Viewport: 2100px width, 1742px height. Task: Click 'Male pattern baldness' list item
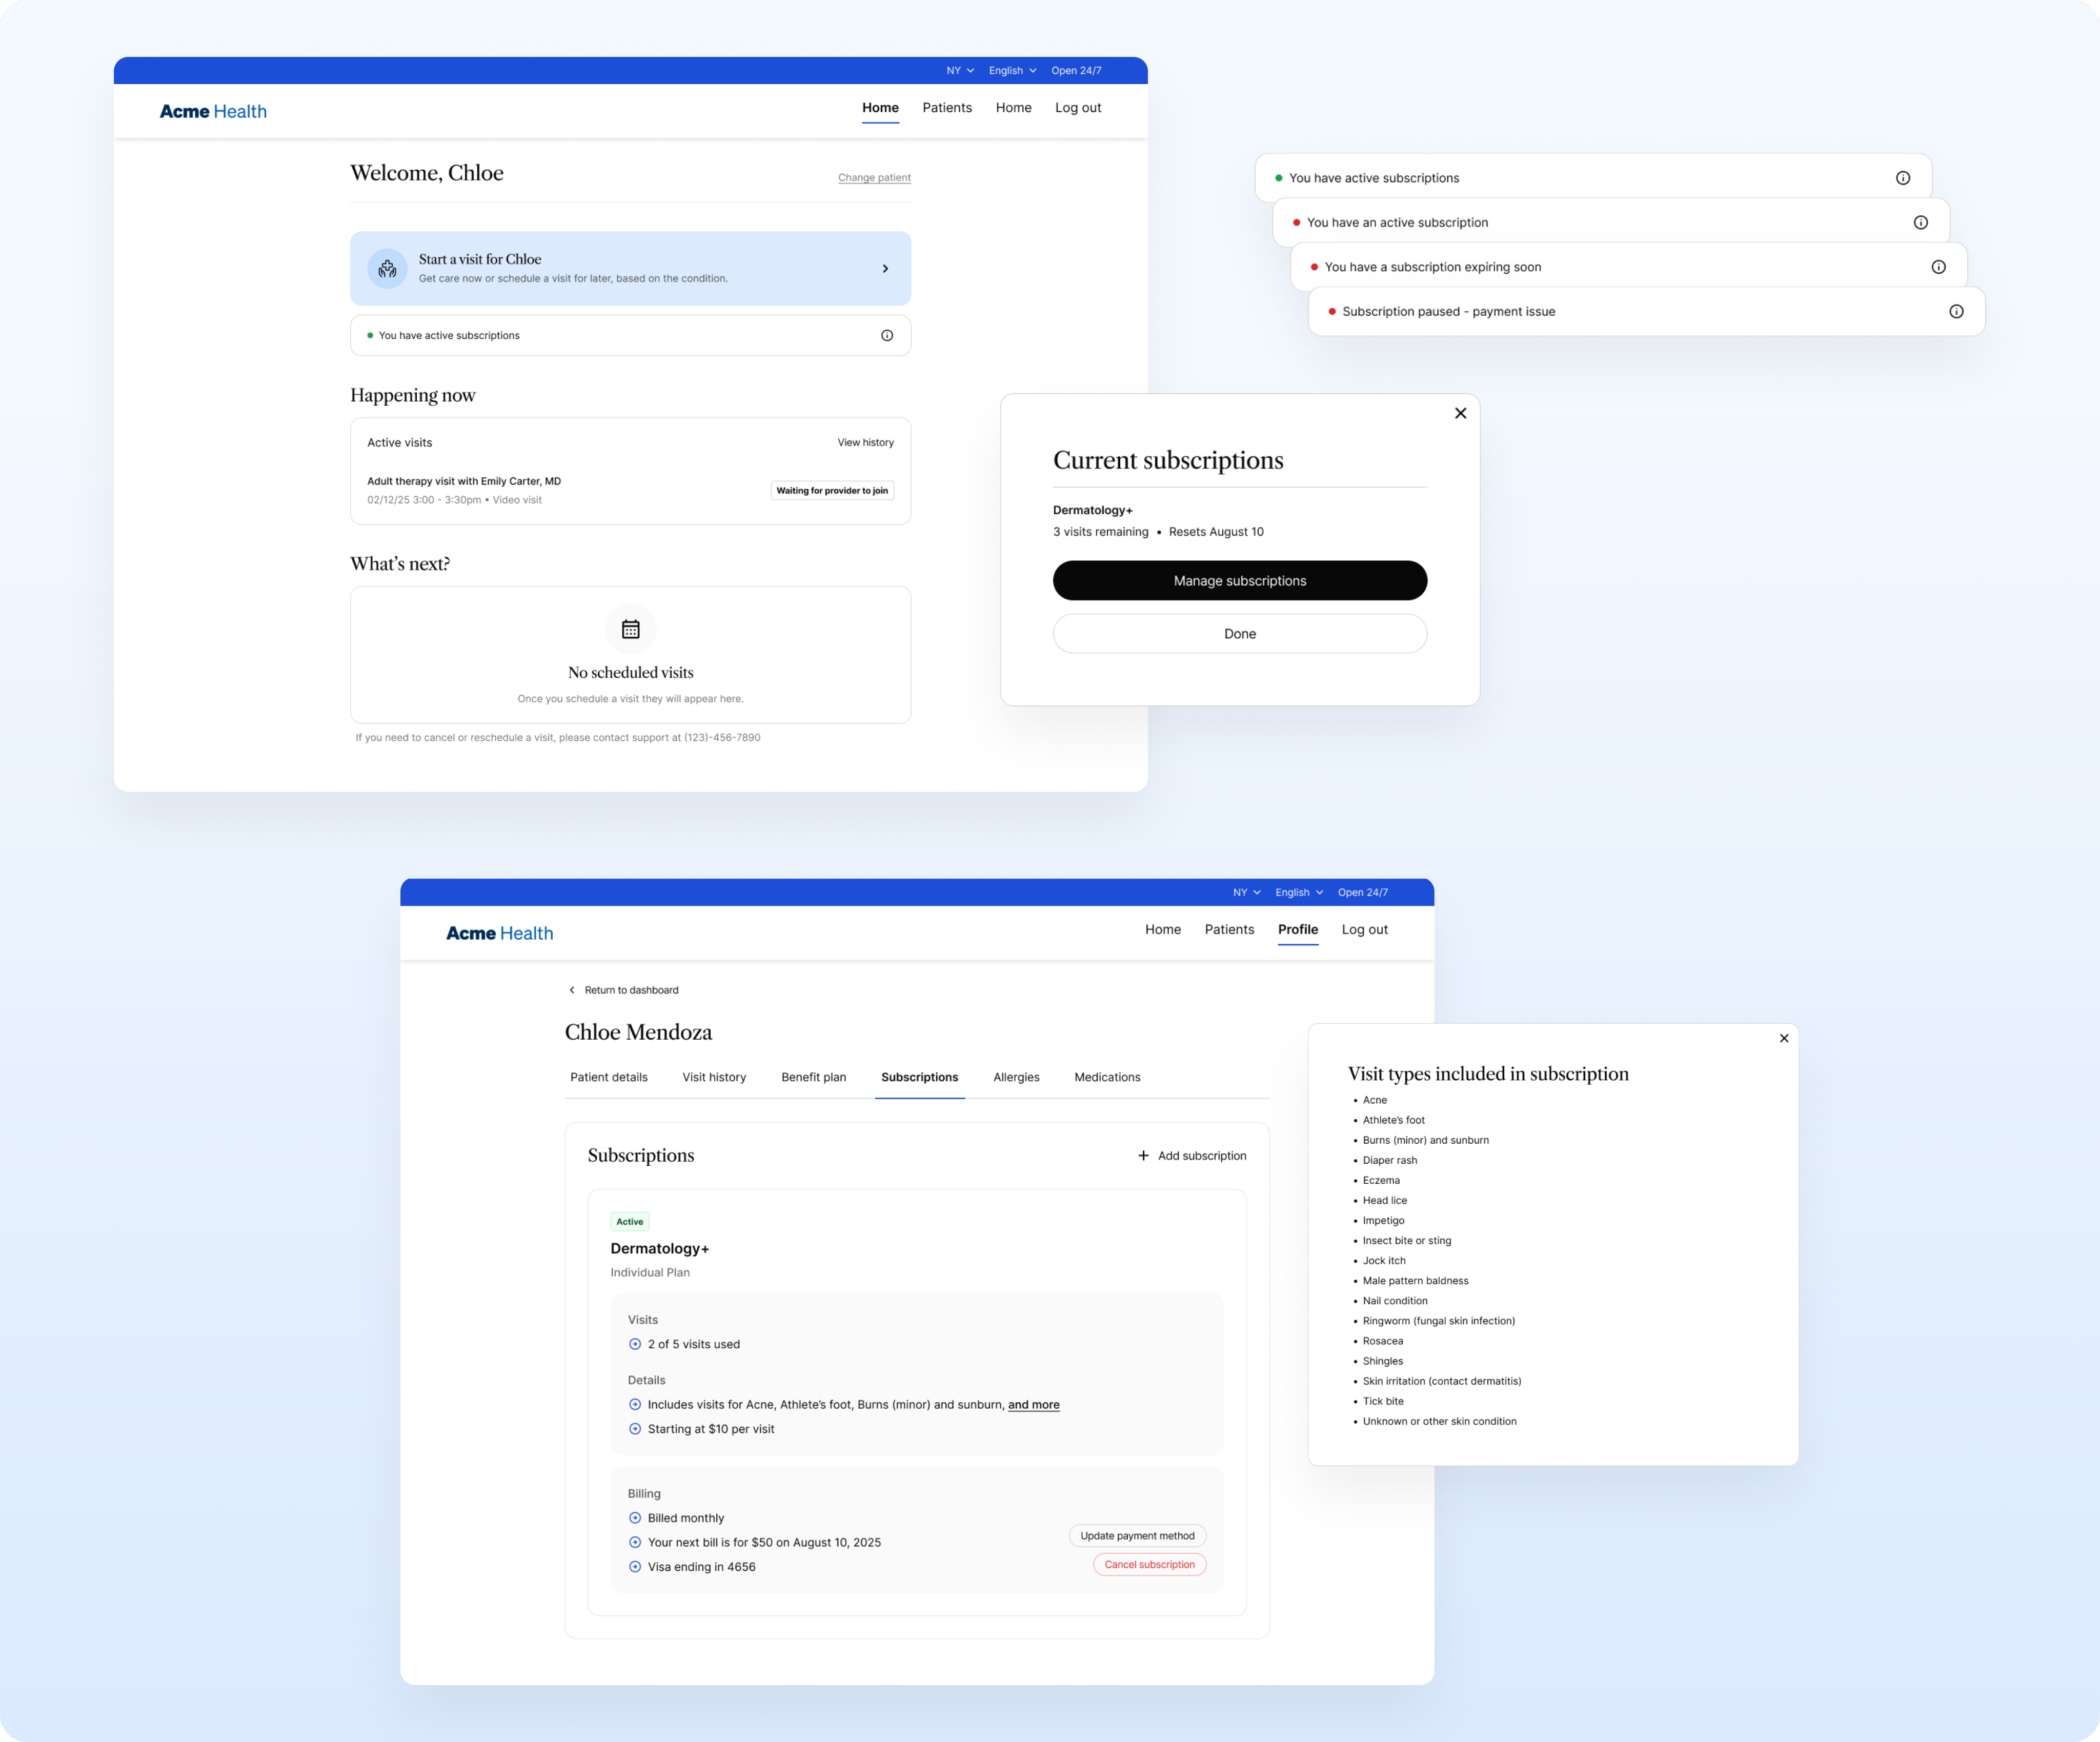point(1415,1281)
